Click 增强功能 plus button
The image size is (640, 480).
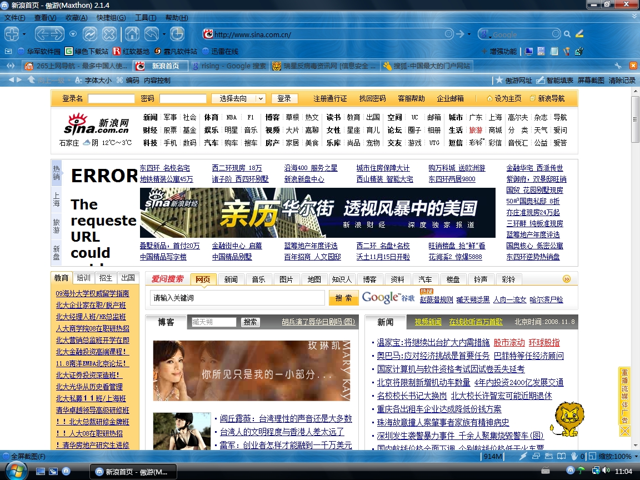[499, 52]
